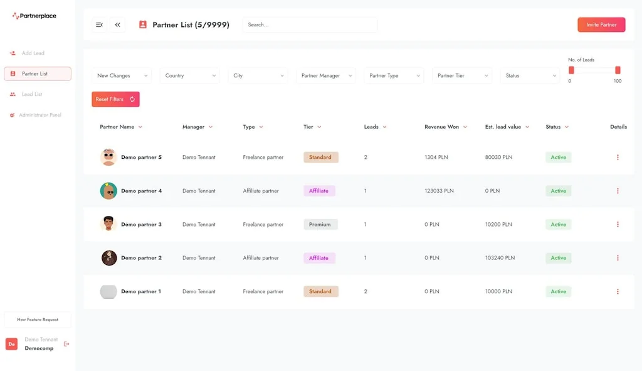Collapse the sidebar with the double-chevron icon
The image size is (642, 371).
(x=117, y=24)
